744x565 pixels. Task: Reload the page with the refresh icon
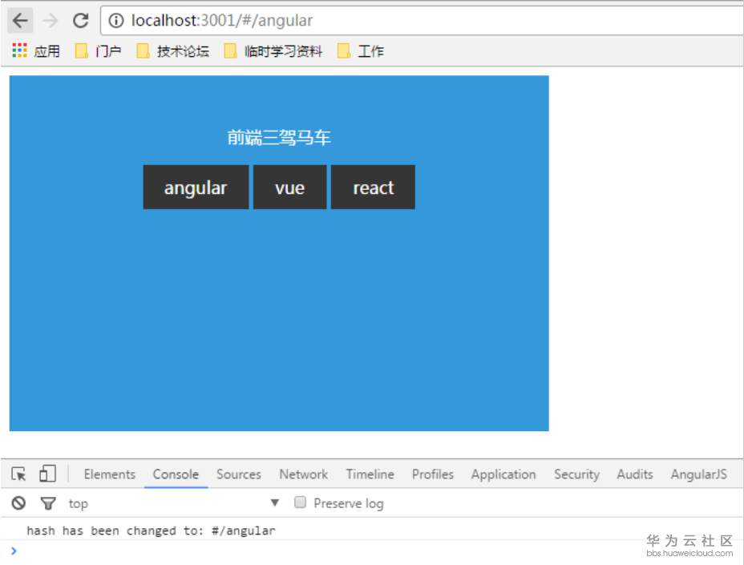click(x=81, y=20)
